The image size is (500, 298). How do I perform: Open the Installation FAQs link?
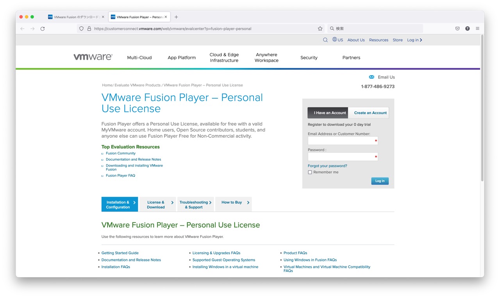tap(116, 267)
